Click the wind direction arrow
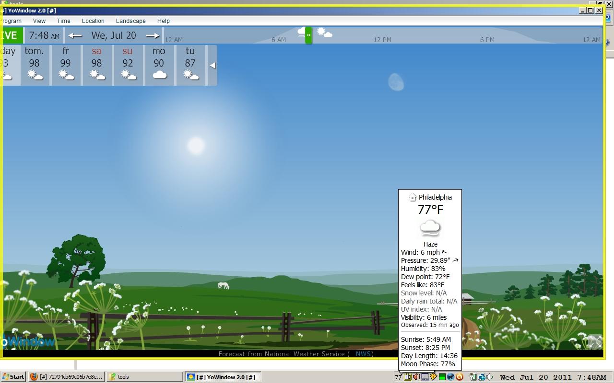The height and width of the screenshot is (383, 614). pos(444,252)
